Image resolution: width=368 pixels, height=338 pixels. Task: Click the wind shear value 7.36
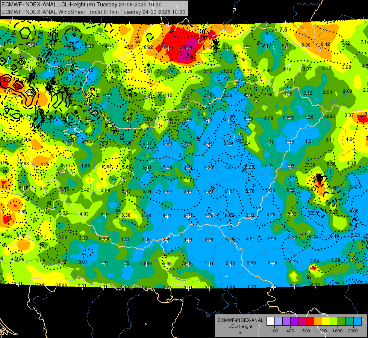311,165
